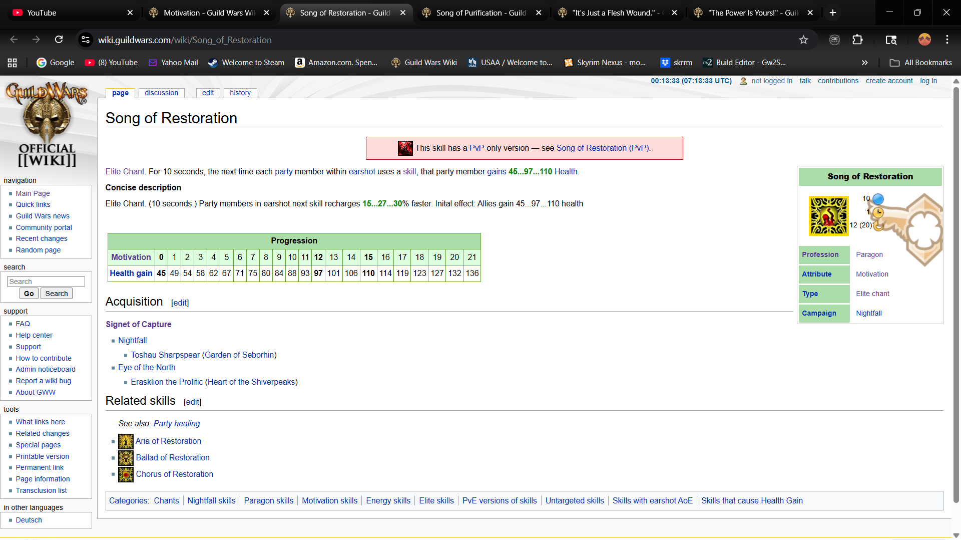961x540 pixels.
Task: Open the browser profile avatar
Action: click(924, 40)
